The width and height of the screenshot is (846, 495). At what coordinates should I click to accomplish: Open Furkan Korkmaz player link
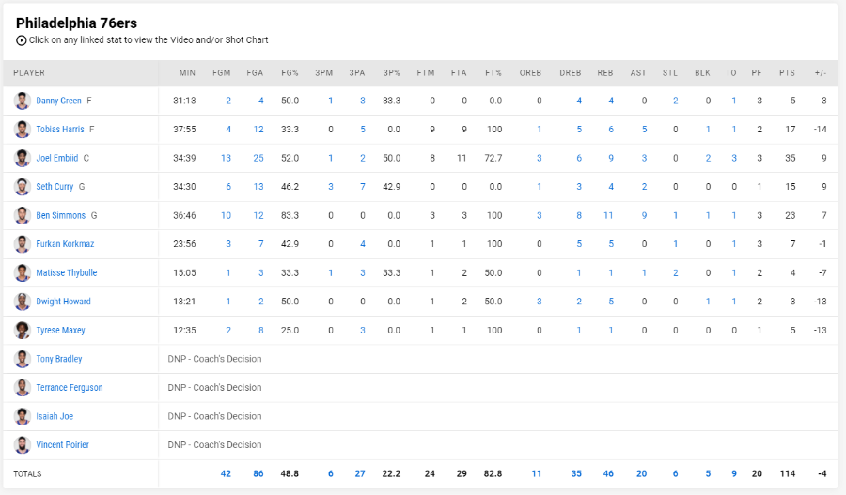65,243
